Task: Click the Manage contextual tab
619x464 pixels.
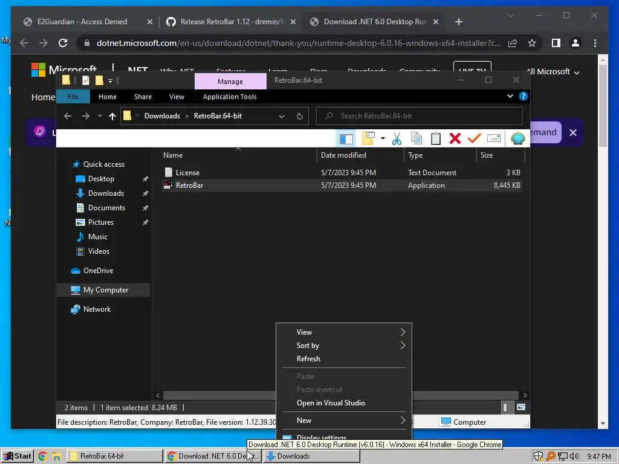Action: [x=230, y=82]
